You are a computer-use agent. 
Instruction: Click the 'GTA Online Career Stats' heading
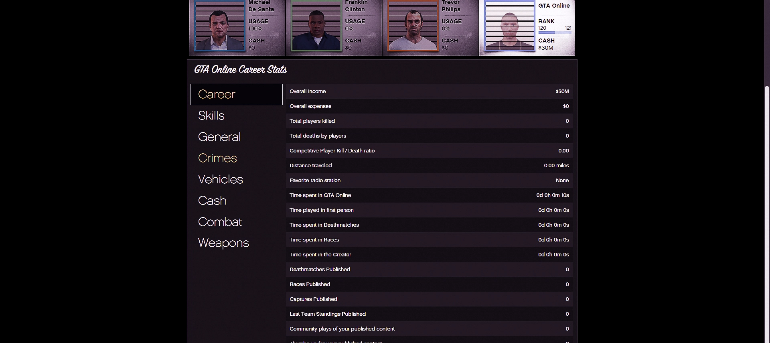[241, 69]
